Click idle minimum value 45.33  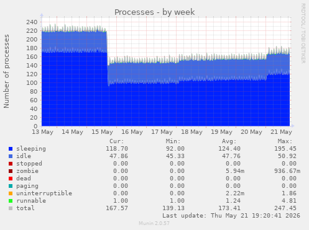(x=175, y=156)
